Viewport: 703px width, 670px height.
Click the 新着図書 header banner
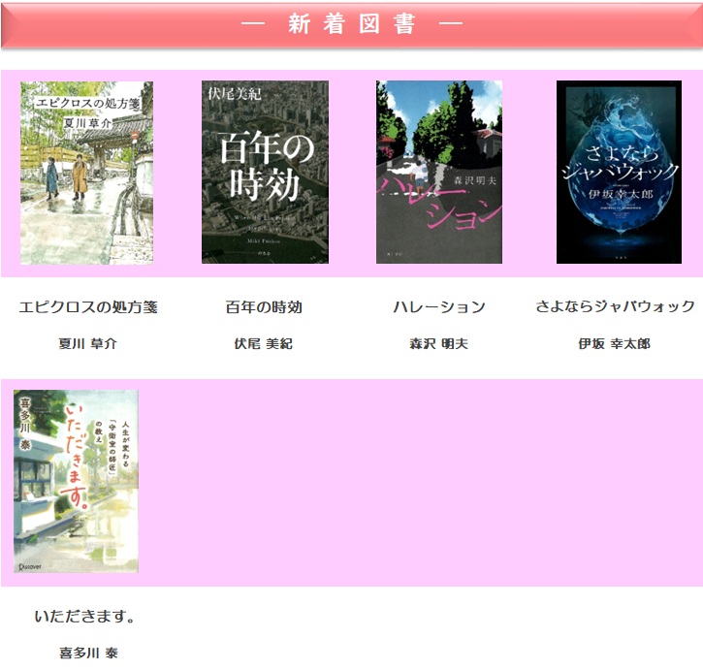(x=351, y=25)
